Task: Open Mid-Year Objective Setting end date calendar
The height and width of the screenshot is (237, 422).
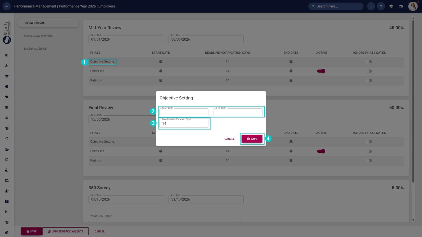Action: tap(291, 62)
